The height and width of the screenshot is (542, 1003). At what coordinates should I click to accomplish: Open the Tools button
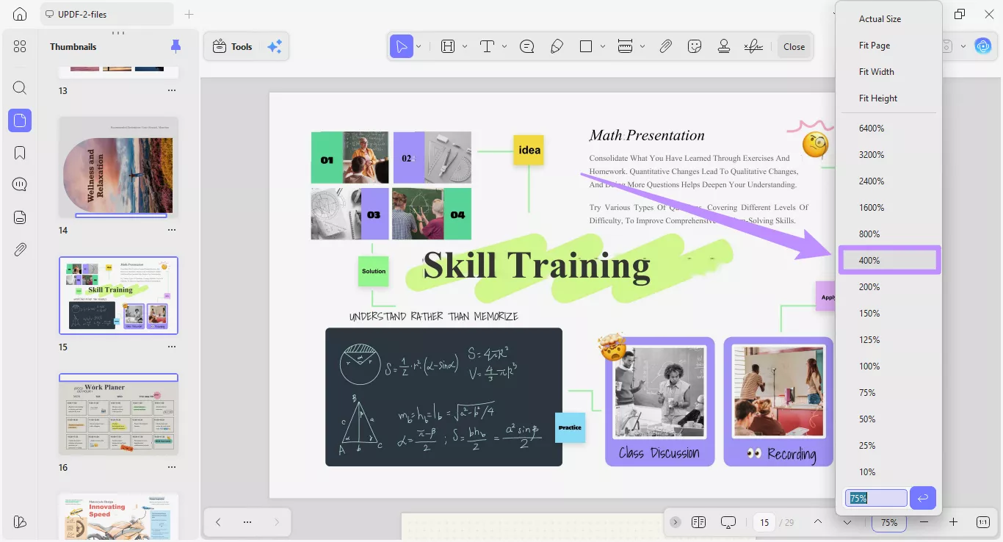pos(232,46)
